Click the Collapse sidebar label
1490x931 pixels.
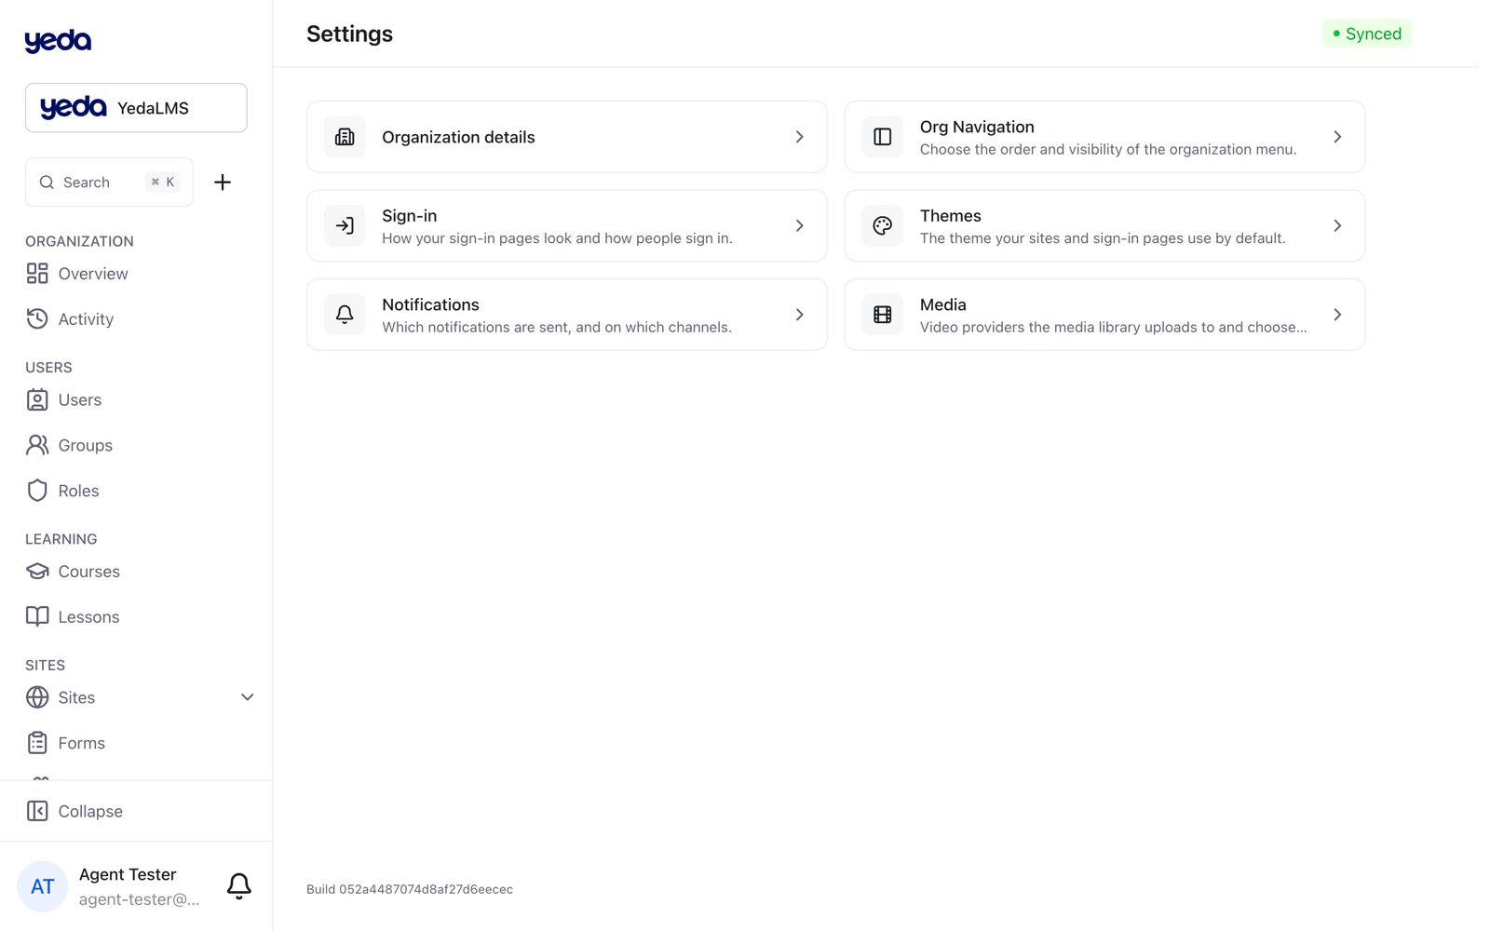point(90,811)
